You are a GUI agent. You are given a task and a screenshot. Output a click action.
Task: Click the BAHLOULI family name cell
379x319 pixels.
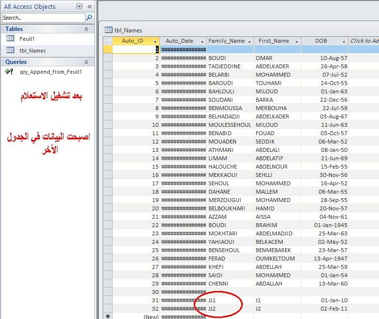coord(230,91)
